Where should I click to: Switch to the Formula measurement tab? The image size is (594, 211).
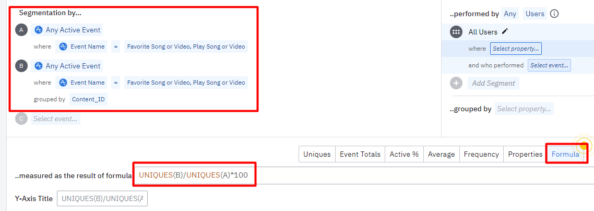(565, 154)
